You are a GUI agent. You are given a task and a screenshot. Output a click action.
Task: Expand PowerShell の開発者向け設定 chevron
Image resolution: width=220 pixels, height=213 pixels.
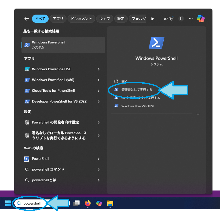99,122
